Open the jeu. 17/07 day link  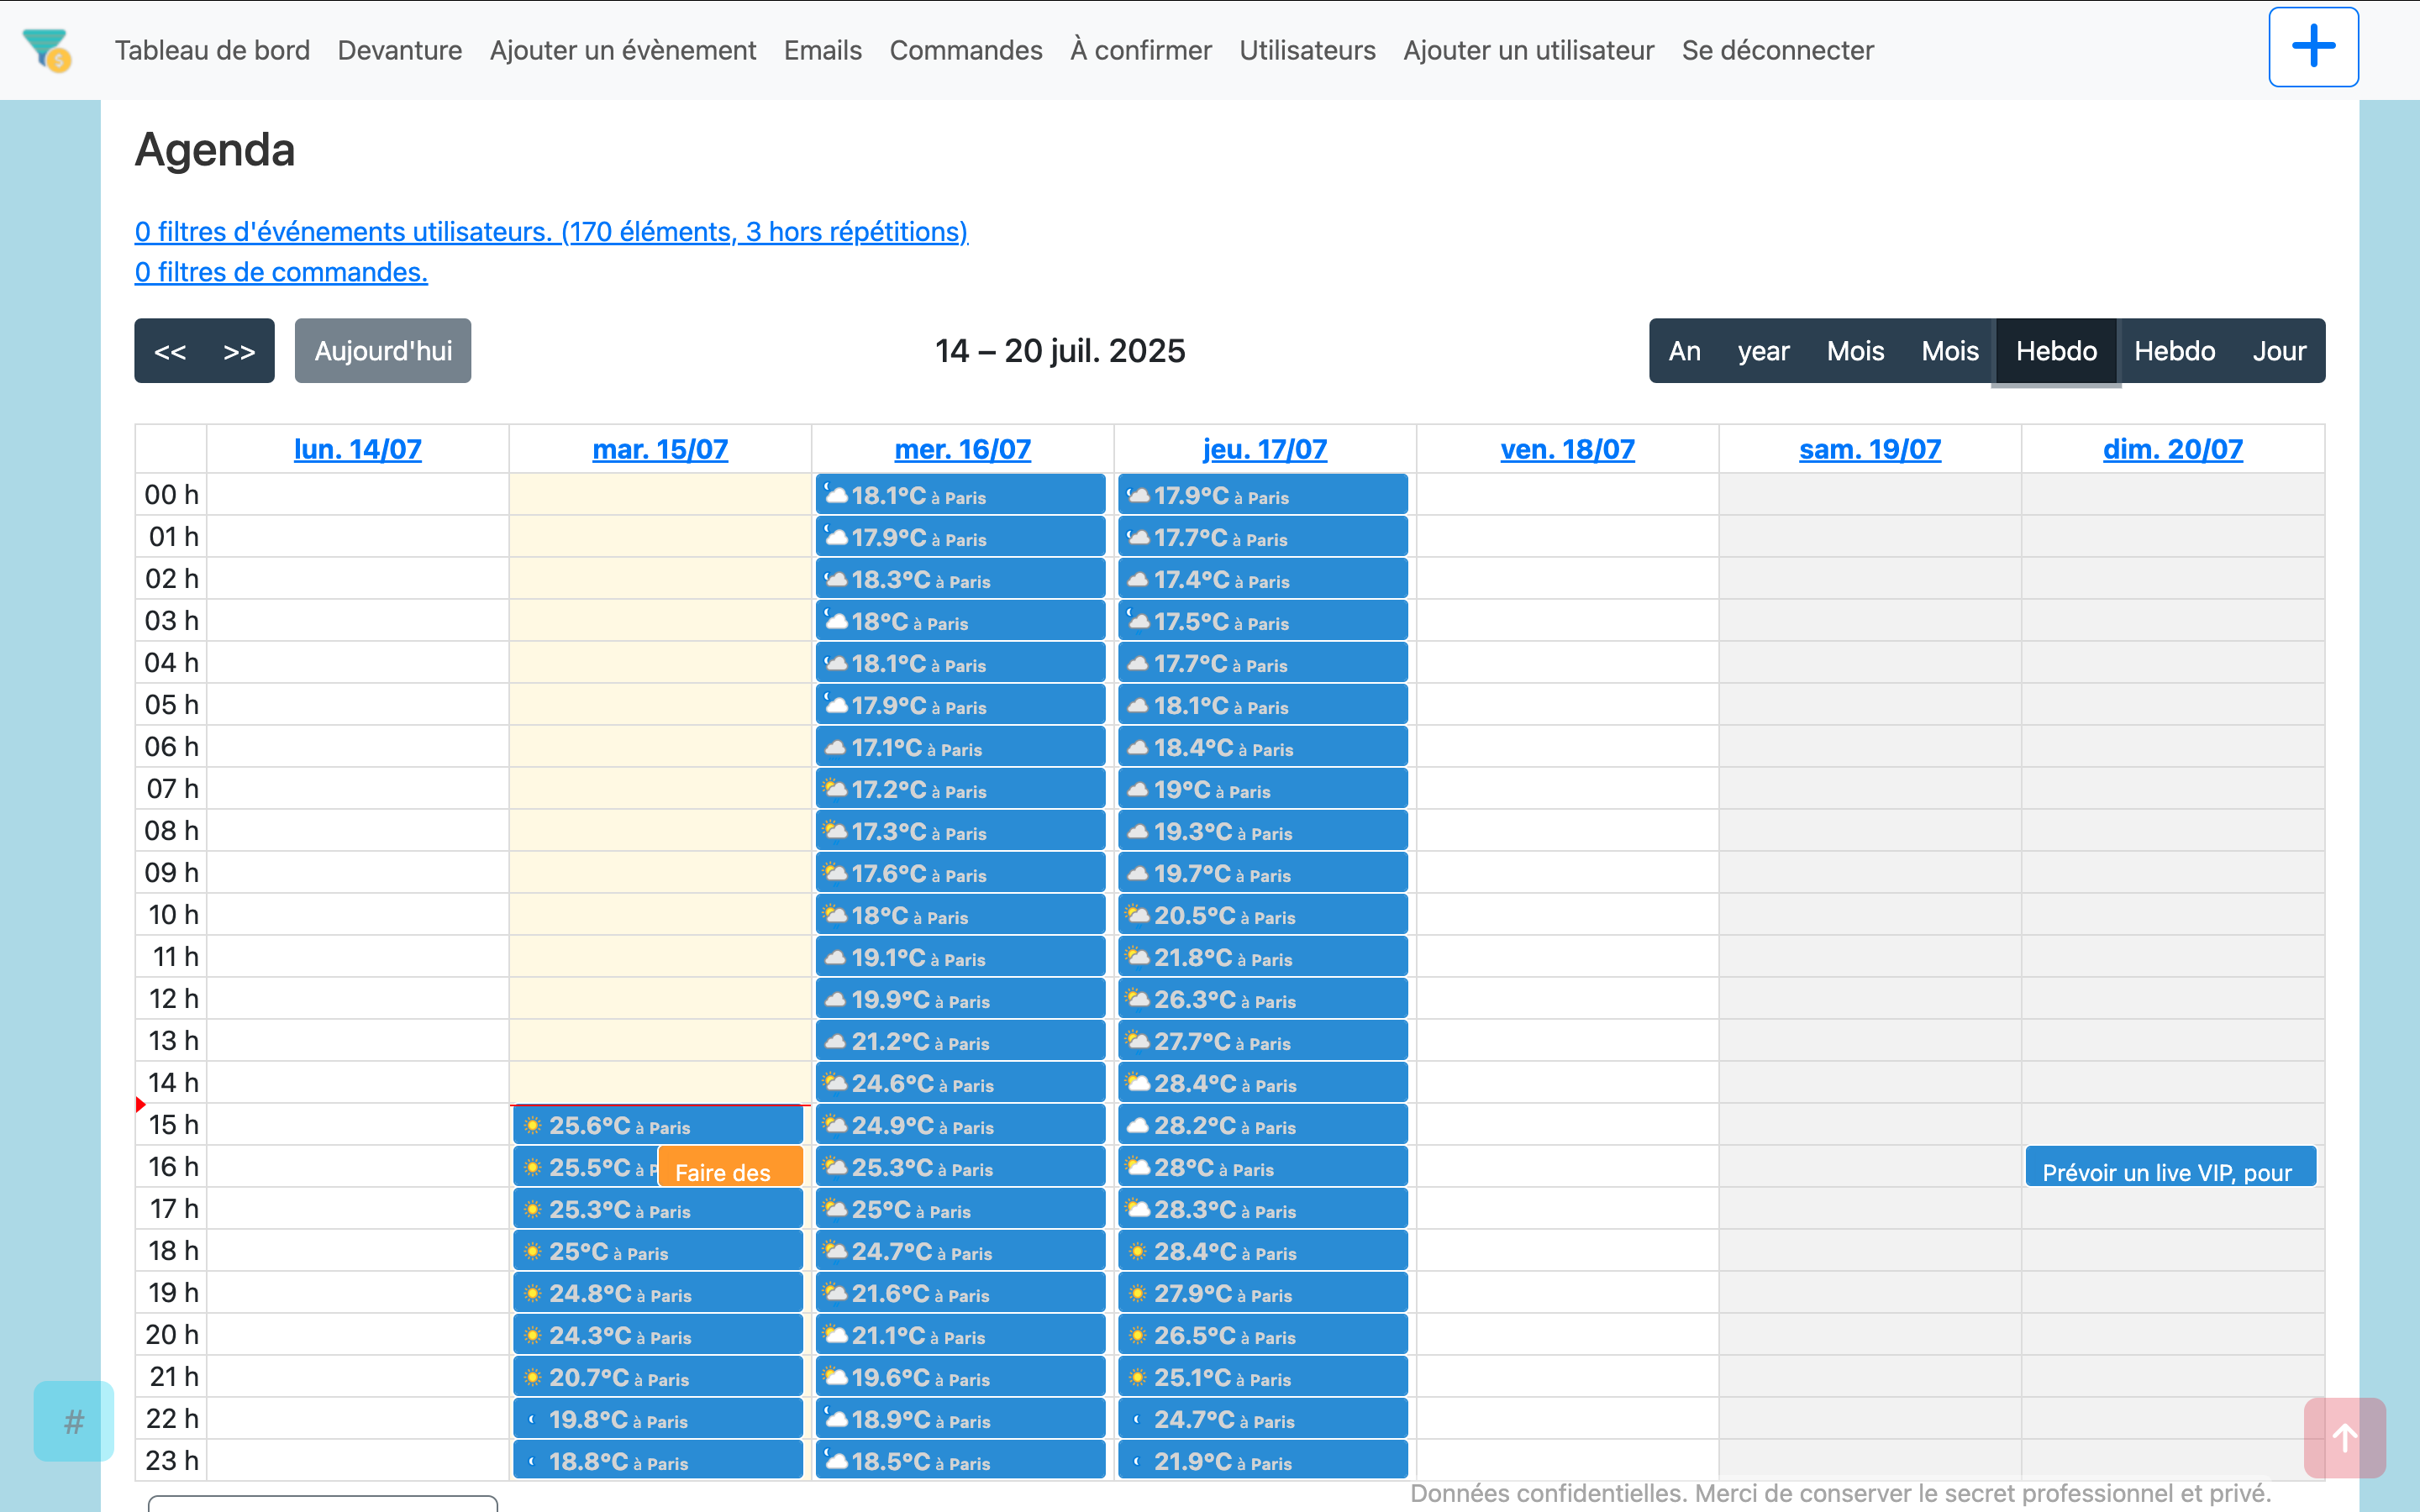[1264, 449]
